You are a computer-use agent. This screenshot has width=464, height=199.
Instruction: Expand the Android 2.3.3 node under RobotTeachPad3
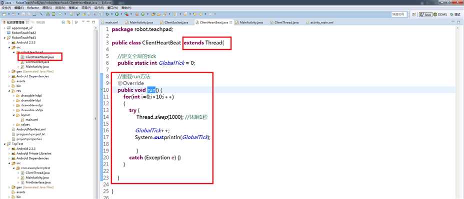(9, 42)
